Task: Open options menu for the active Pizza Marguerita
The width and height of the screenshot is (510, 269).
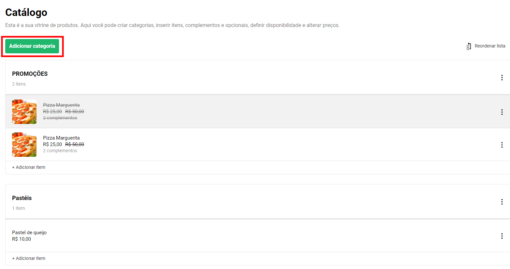Action: tap(502, 145)
